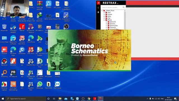Expand the iPad folder node
This screenshot has width=179, height=101.
pos(104,18)
